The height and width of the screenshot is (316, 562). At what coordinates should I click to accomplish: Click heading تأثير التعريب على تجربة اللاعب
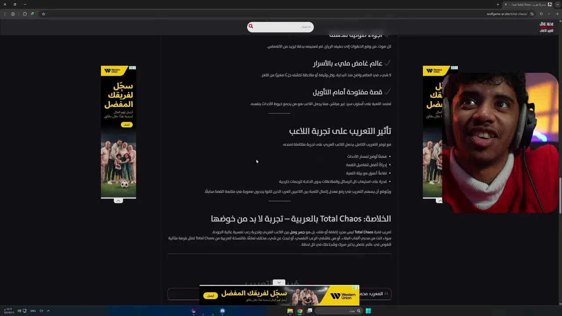(340, 131)
